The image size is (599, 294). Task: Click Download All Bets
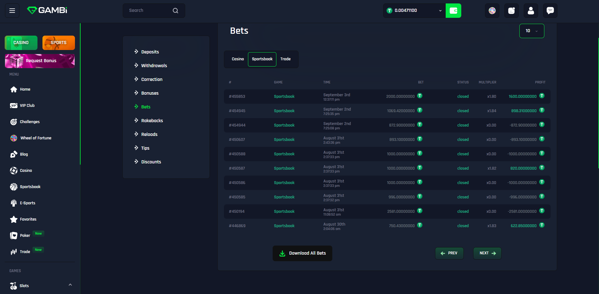pyautogui.click(x=302, y=253)
